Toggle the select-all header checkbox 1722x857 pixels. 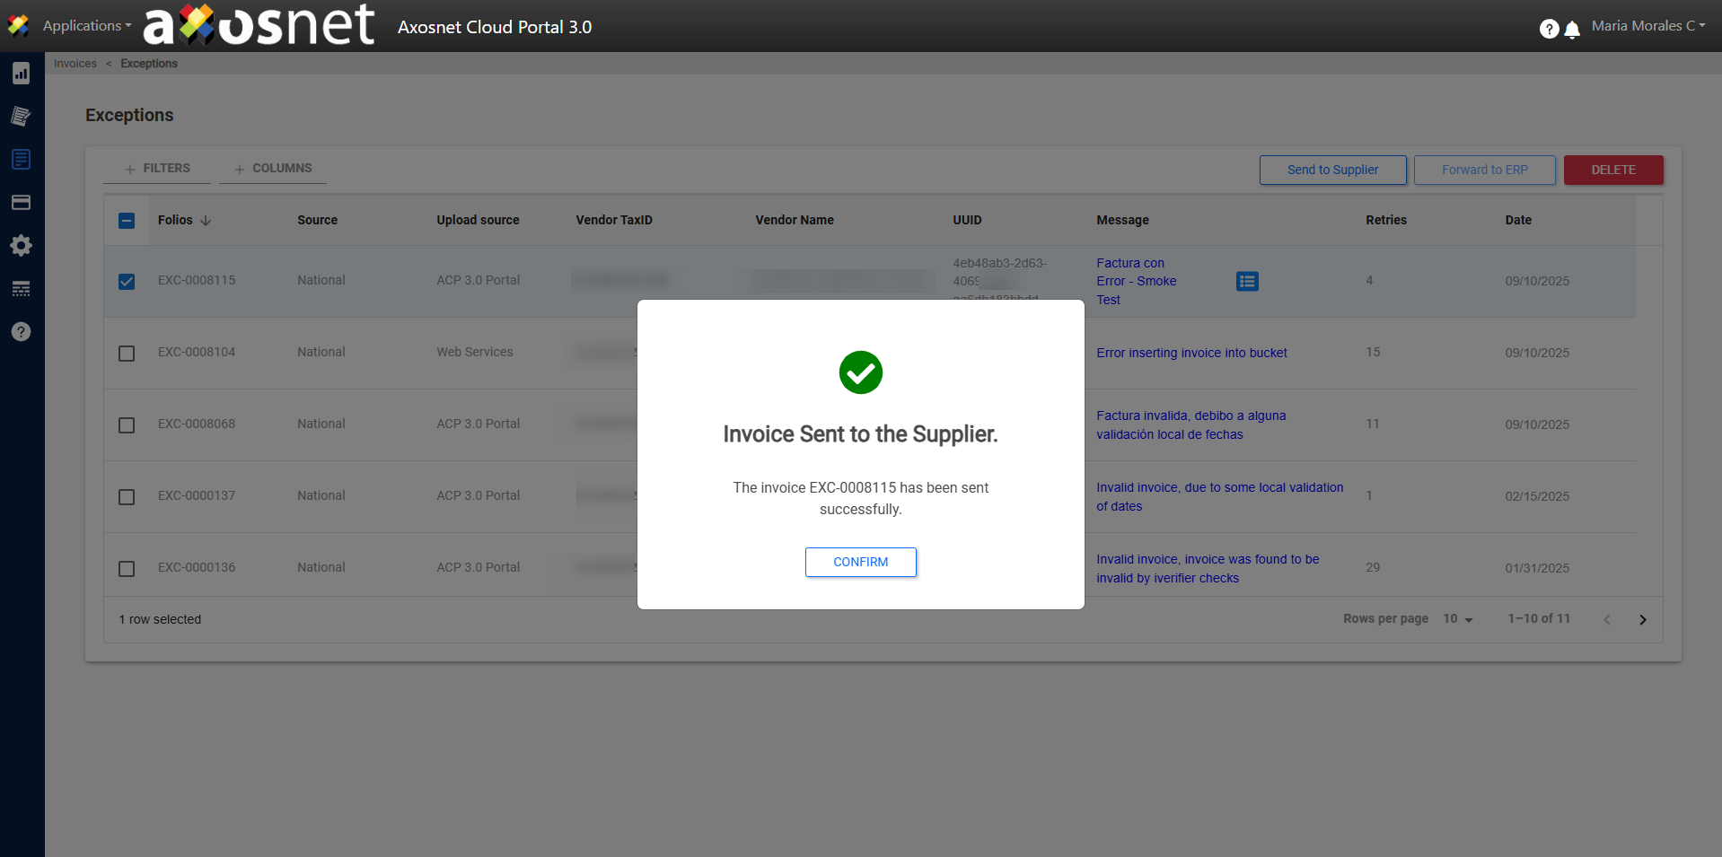click(x=127, y=221)
